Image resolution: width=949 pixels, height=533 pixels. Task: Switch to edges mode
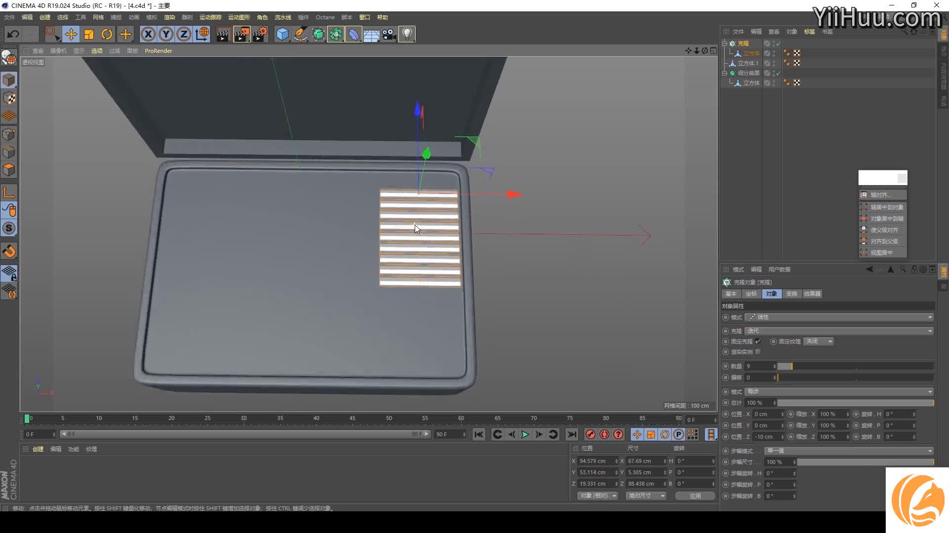click(9, 152)
